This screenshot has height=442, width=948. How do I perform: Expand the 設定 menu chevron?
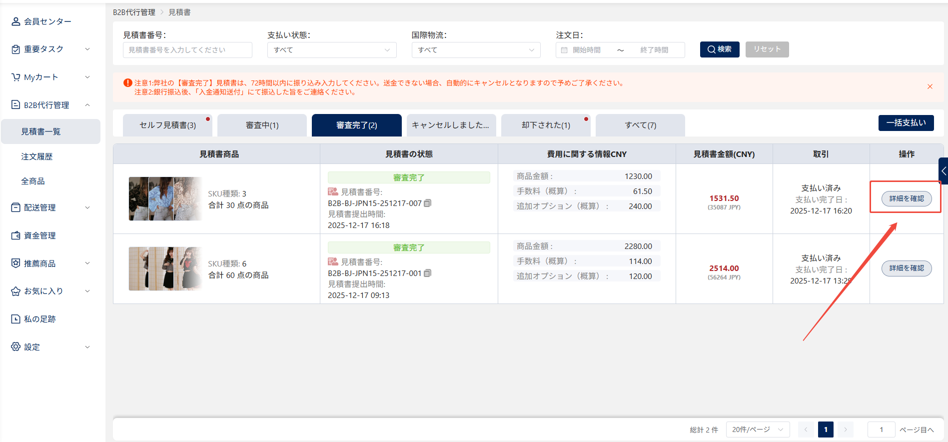click(x=87, y=347)
